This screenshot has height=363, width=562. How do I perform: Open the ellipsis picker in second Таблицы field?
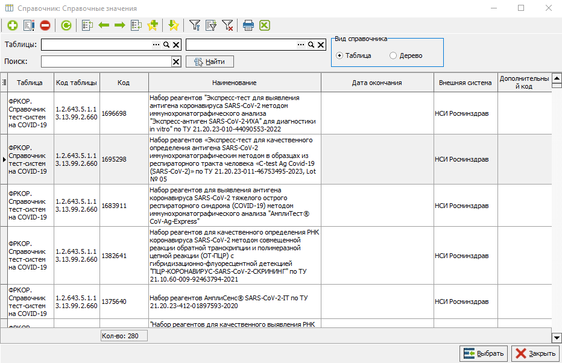pos(301,45)
